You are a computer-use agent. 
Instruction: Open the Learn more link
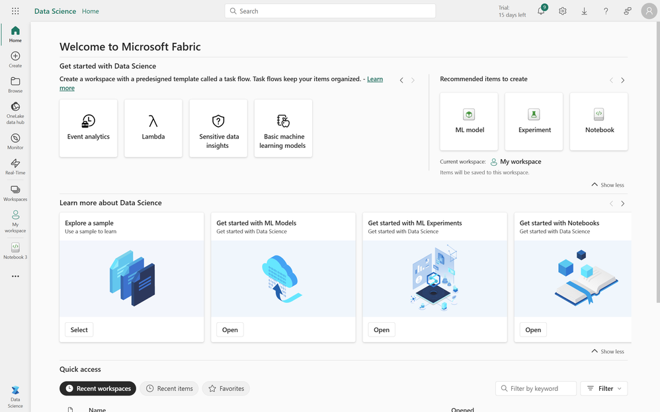point(374,79)
